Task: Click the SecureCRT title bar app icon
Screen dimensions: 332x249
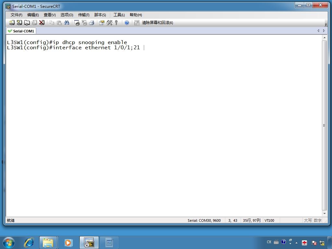Action: click(8, 6)
